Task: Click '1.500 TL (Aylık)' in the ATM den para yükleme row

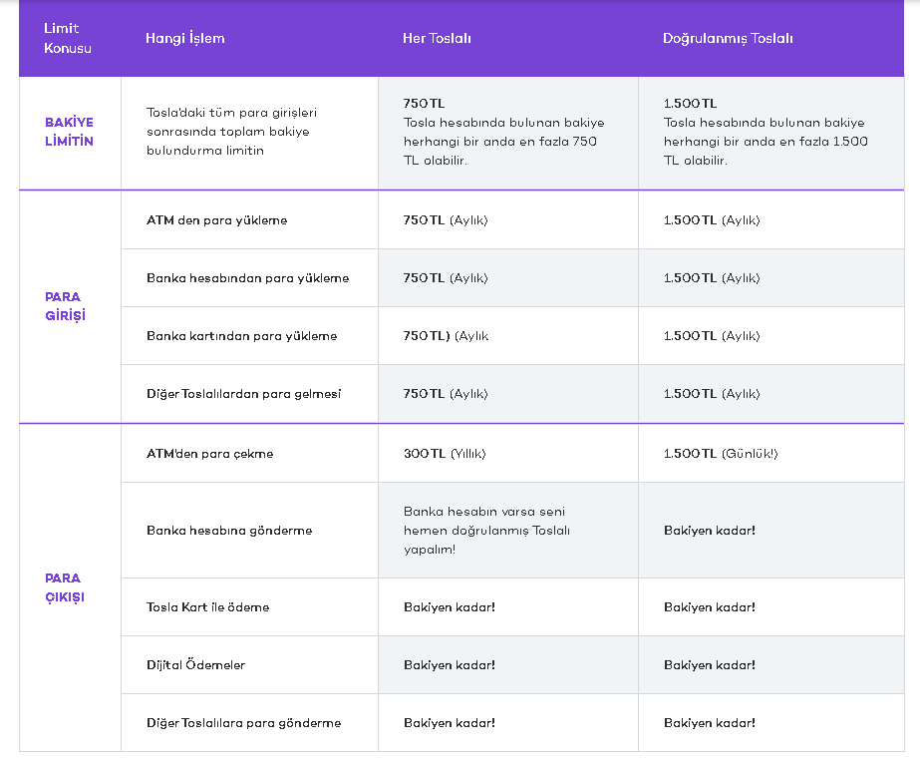Action: [712, 220]
